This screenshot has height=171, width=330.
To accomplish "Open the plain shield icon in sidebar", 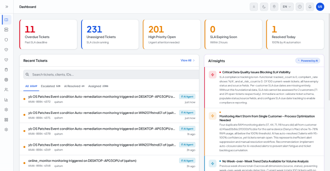I will (x=6, y=40).
